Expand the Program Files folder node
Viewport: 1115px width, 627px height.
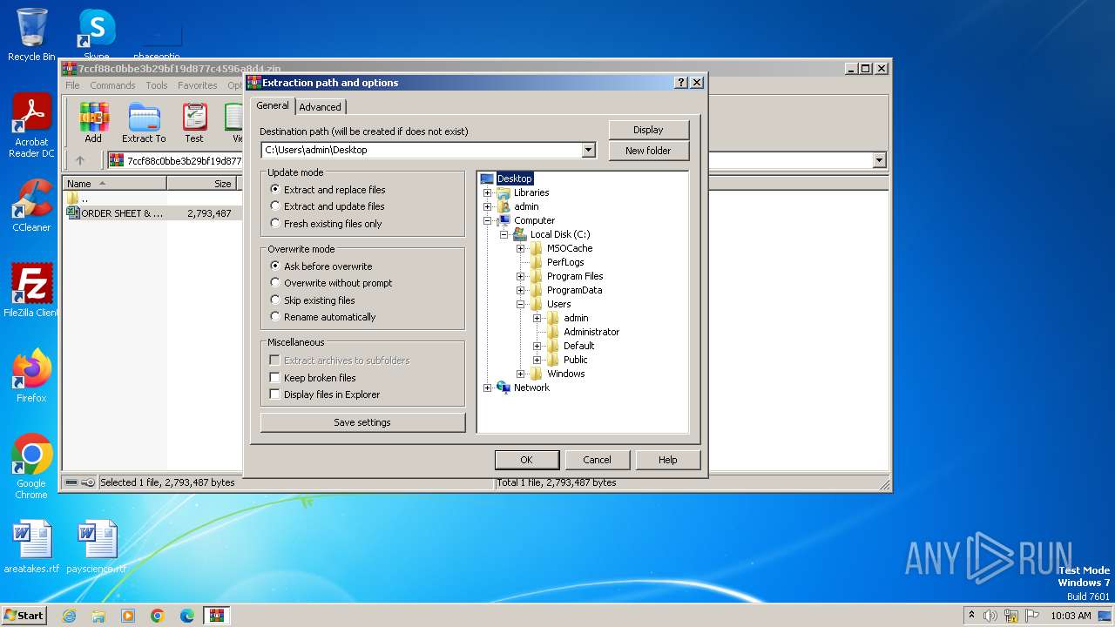tap(520, 276)
